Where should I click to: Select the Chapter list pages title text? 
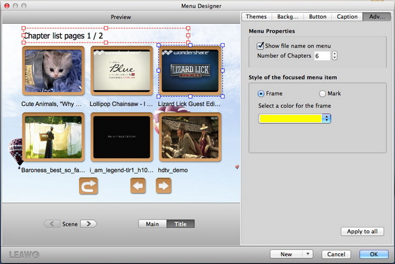point(63,36)
